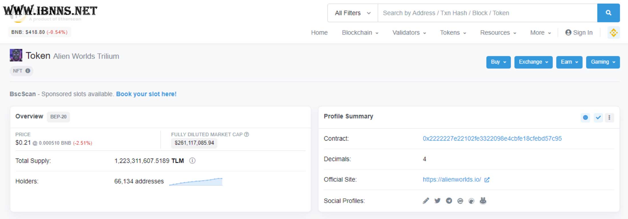Click the info icon on NFT tag

pyautogui.click(x=28, y=71)
